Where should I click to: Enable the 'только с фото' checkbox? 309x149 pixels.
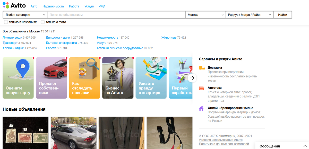point(43,22)
